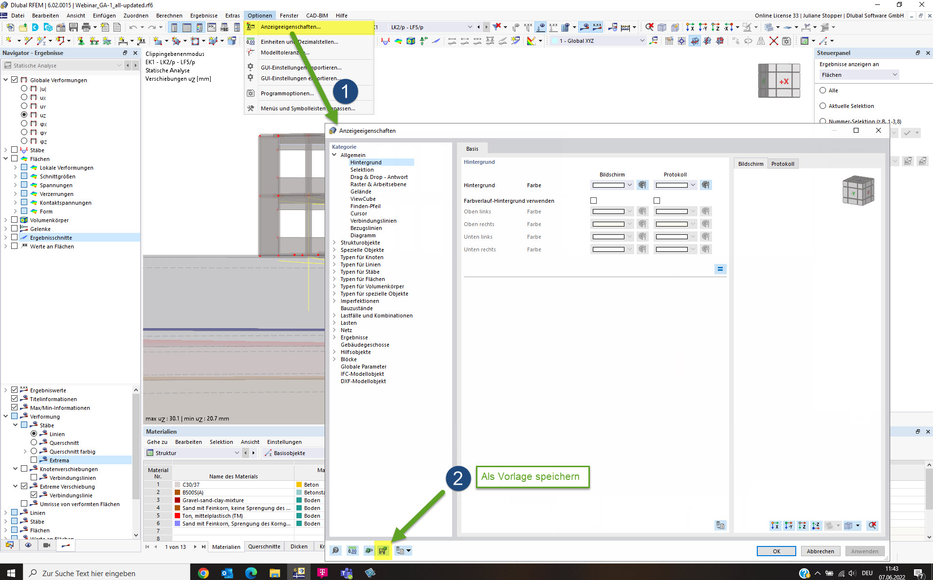Screen dimensions: 933x580
Task: Enable Farbverlauf-Hintergrund for Bildschirm
Action: 593,200
